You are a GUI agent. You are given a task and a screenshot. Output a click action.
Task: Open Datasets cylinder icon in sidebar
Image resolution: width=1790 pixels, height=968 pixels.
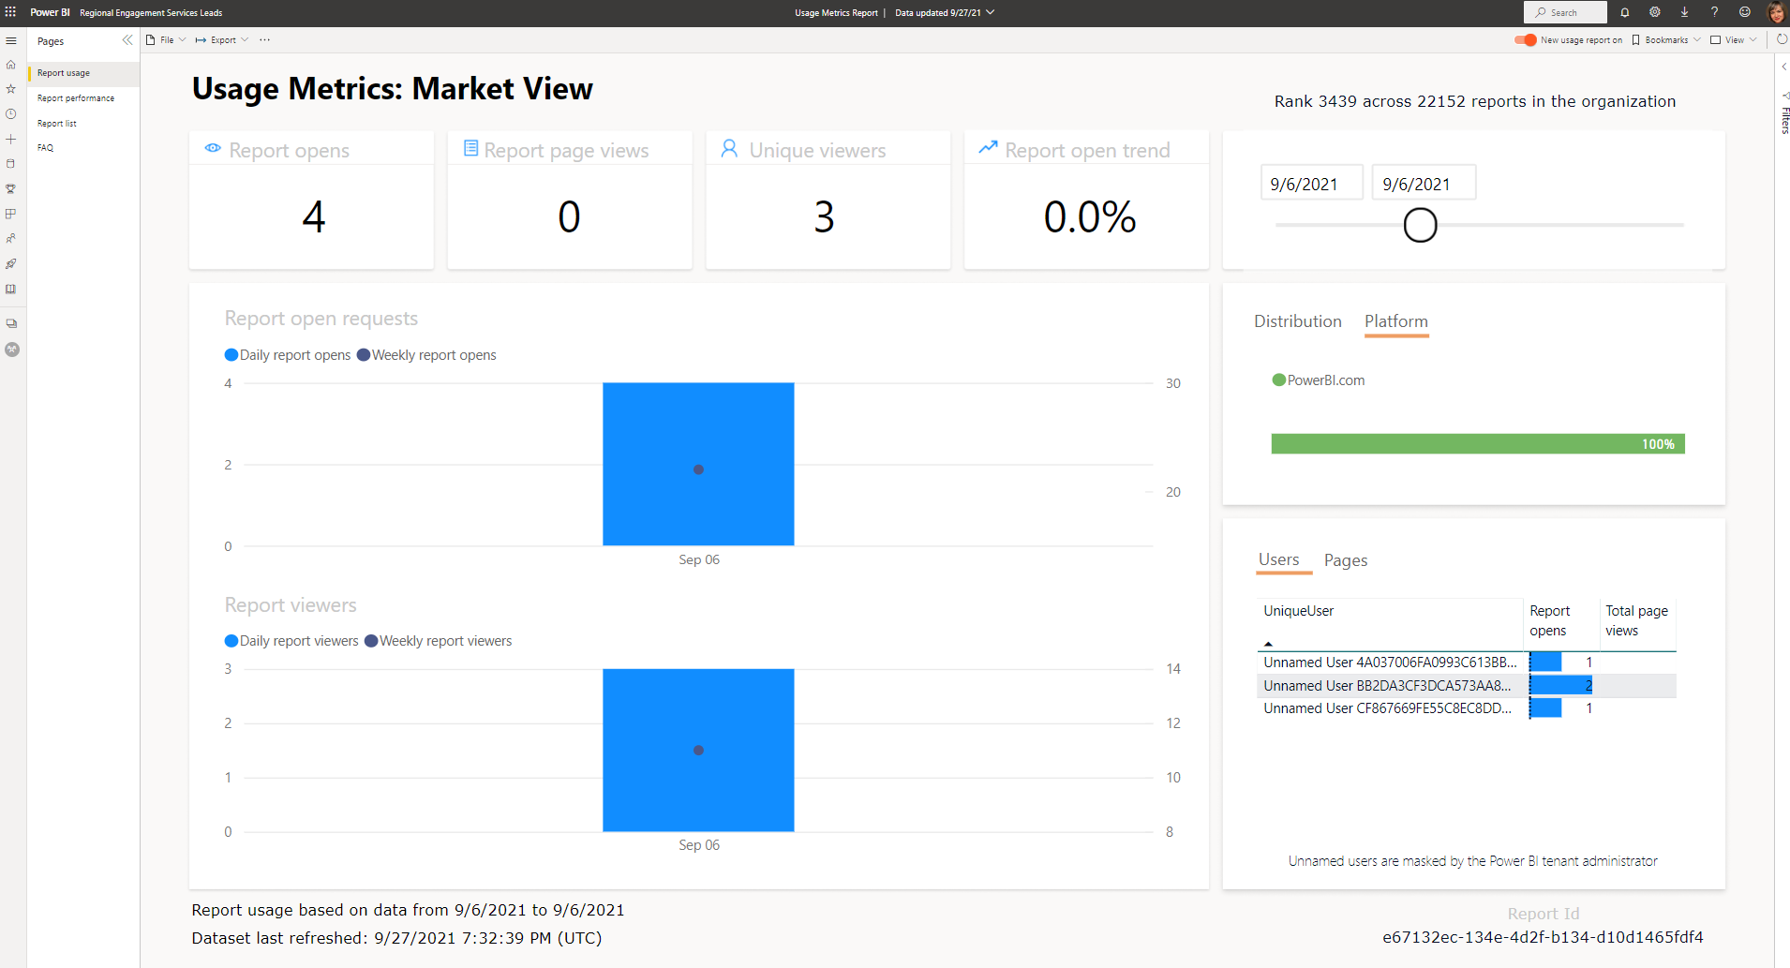pos(11,164)
